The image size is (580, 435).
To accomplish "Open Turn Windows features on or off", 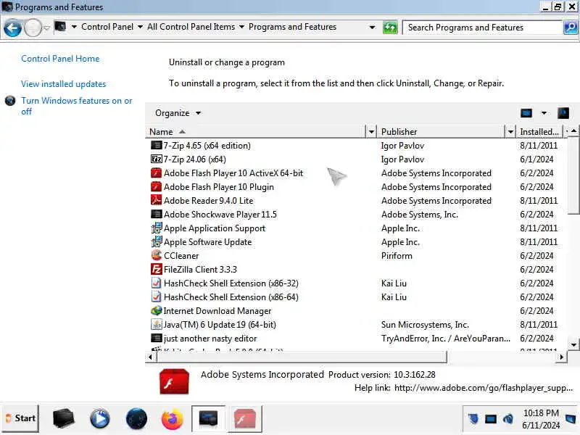I will click(77, 106).
